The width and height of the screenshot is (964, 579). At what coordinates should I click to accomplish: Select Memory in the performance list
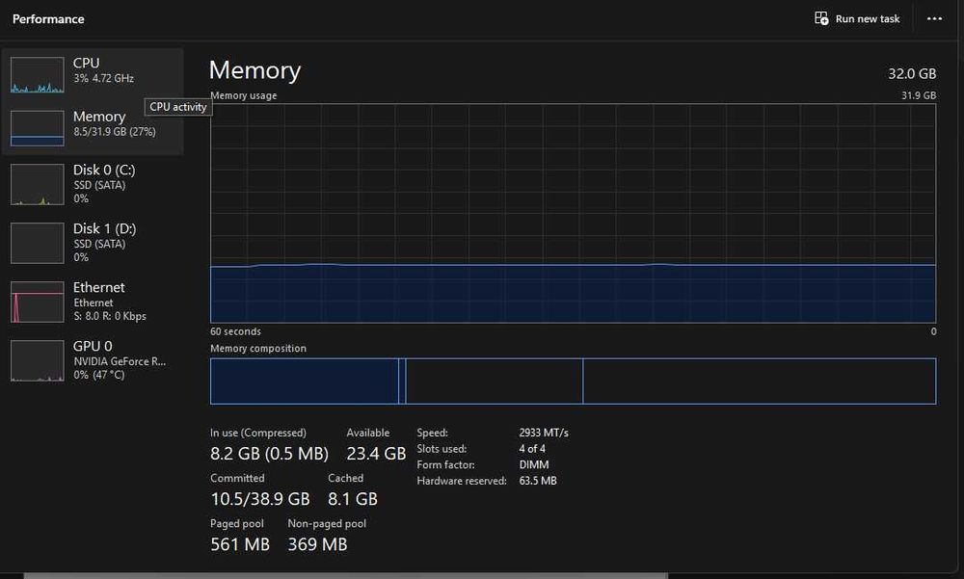(93, 128)
